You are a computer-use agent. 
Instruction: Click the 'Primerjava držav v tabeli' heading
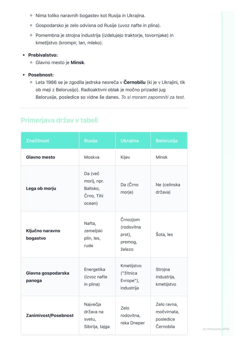coord(59,120)
